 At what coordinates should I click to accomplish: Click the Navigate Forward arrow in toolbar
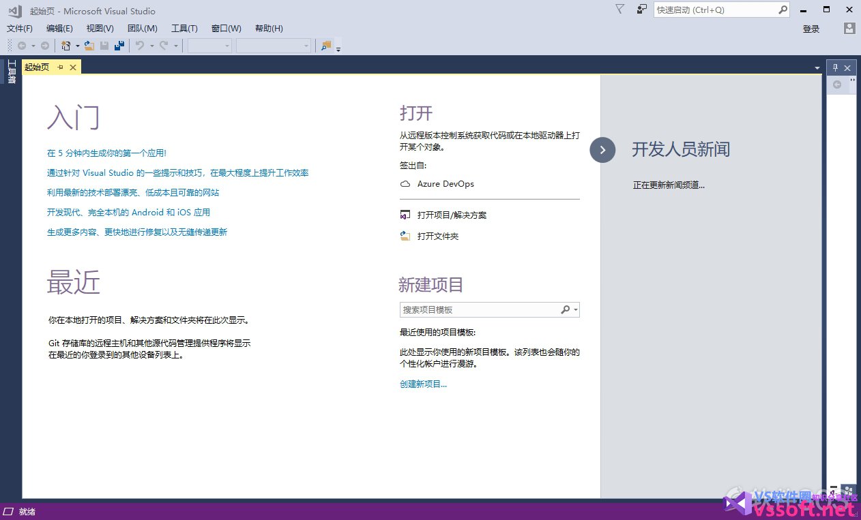[x=45, y=46]
